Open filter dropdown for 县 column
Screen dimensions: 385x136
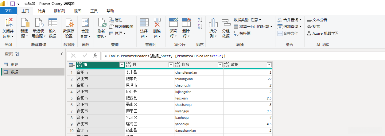click(171, 65)
